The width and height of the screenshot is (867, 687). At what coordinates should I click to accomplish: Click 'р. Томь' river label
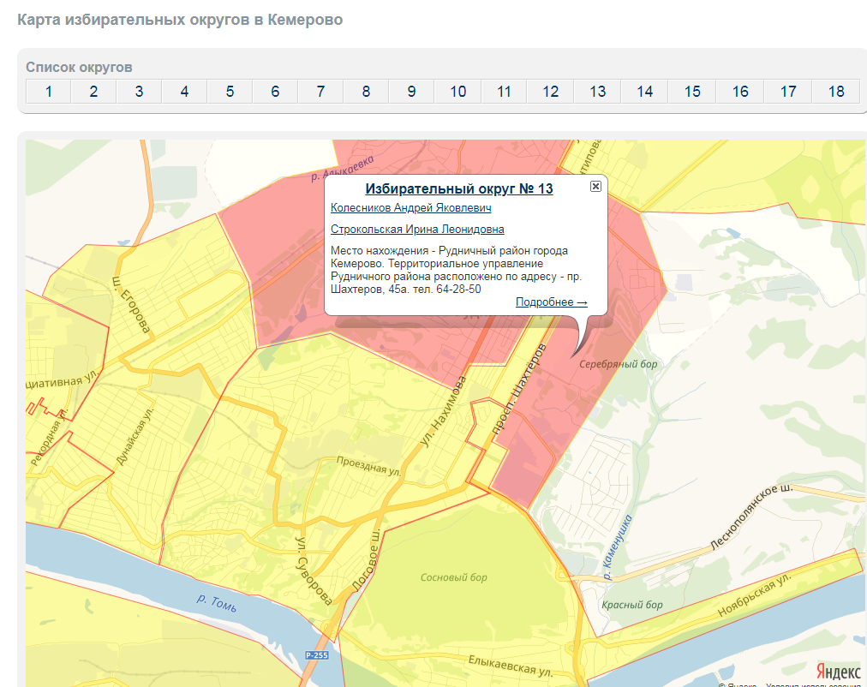pyautogui.click(x=218, y=603)
